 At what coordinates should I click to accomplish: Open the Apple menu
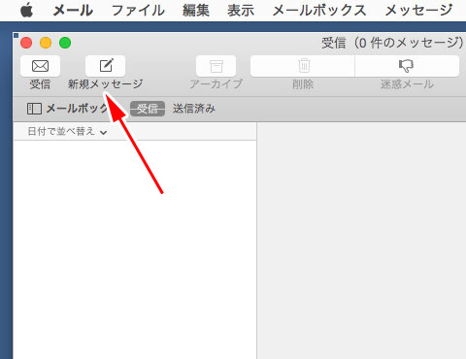26,11
